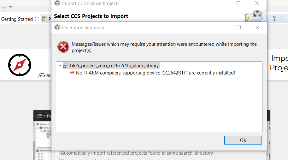Open the playlist menu icon on the video
Screen dimensions: 288x160
[x=39, y=116]
